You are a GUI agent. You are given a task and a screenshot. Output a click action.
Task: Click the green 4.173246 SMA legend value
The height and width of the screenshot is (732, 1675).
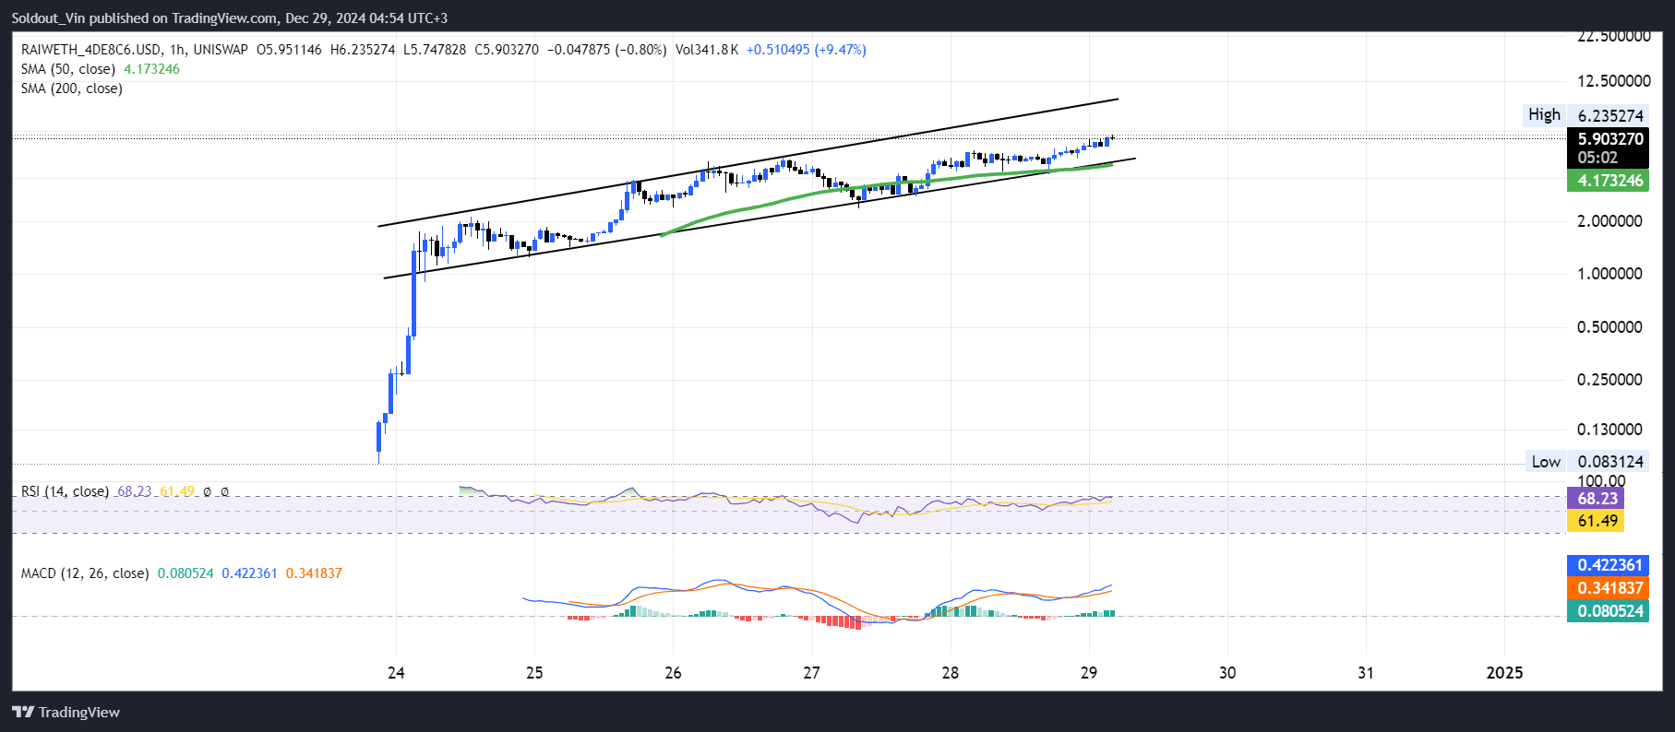click(x=151, y=69)
